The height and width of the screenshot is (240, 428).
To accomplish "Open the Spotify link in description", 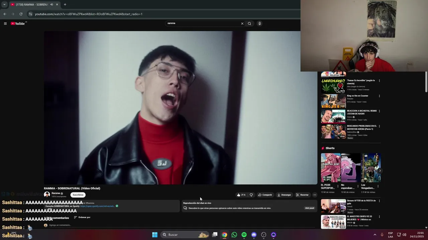I will pyautogui.click(x=97, y=206).
